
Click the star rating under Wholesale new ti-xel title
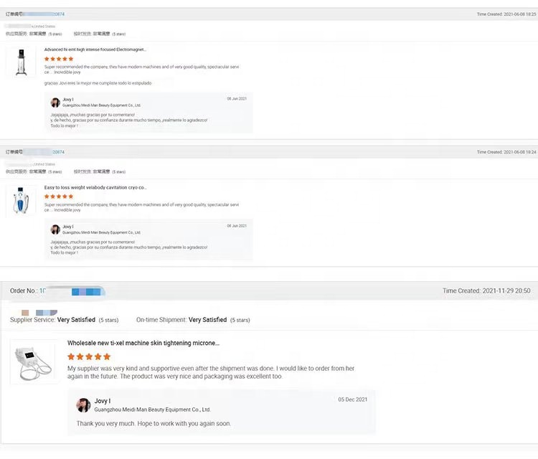coord(89,356)
